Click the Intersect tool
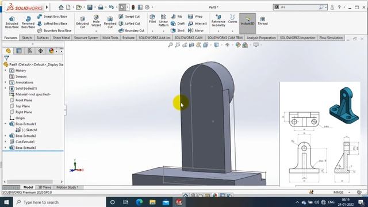Screen dimensions: 368x207 (x=197, y=24)
